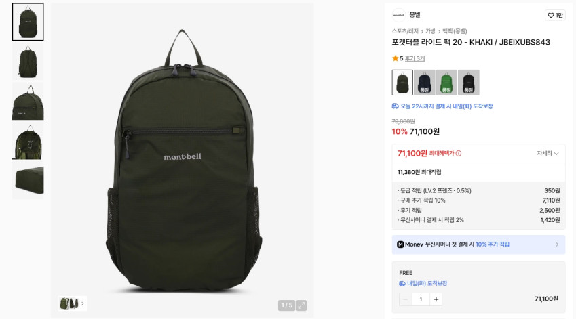This screenshot has height=319, width=576.
Task: Click the info icon beside 최대혜택가
Action: [x=459, y=153]
